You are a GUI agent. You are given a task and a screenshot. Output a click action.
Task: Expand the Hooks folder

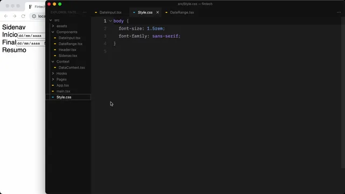(x=53, y=73)
